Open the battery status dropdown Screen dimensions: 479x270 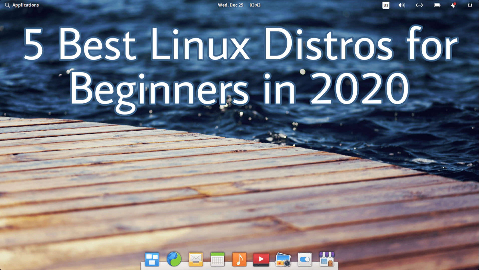click(x=437, y=5)
